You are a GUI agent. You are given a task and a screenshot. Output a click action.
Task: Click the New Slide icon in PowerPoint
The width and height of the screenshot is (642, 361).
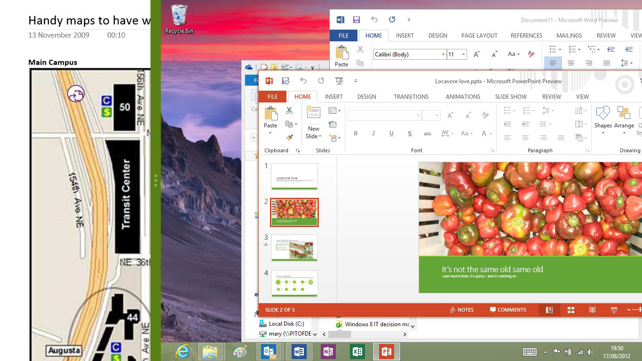(313, 113)
